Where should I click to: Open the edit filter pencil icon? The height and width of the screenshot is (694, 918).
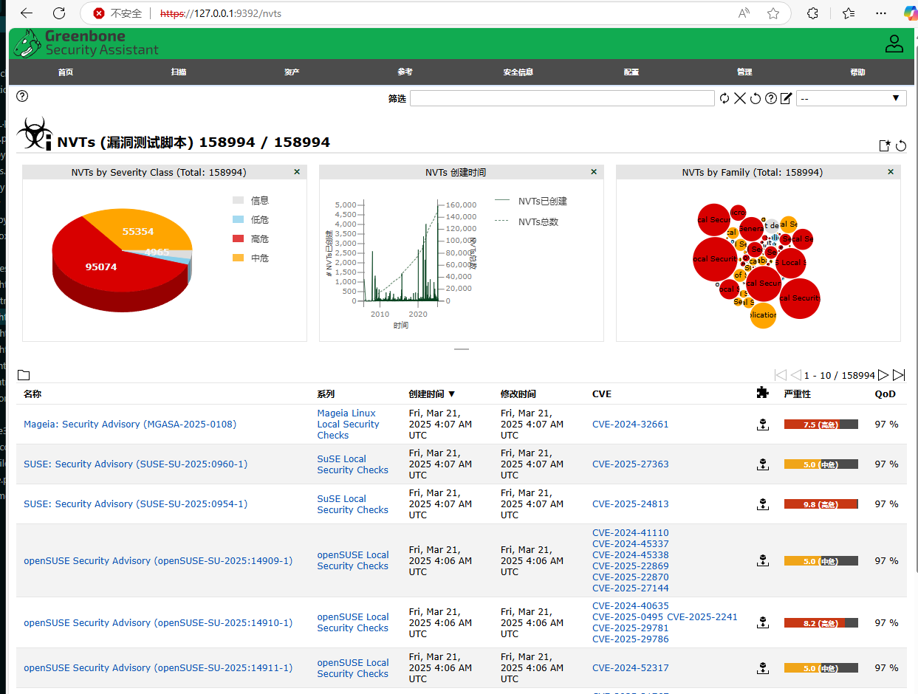(x=787, y=98)
